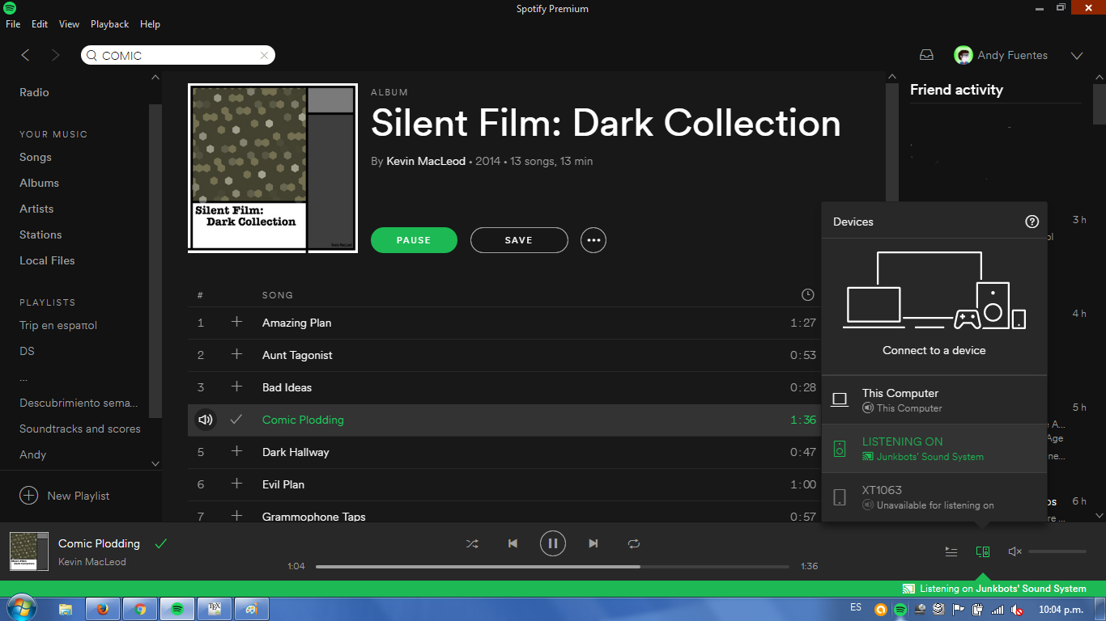
Task: Open the album more options ellipsis
Action: pos(593,240)
